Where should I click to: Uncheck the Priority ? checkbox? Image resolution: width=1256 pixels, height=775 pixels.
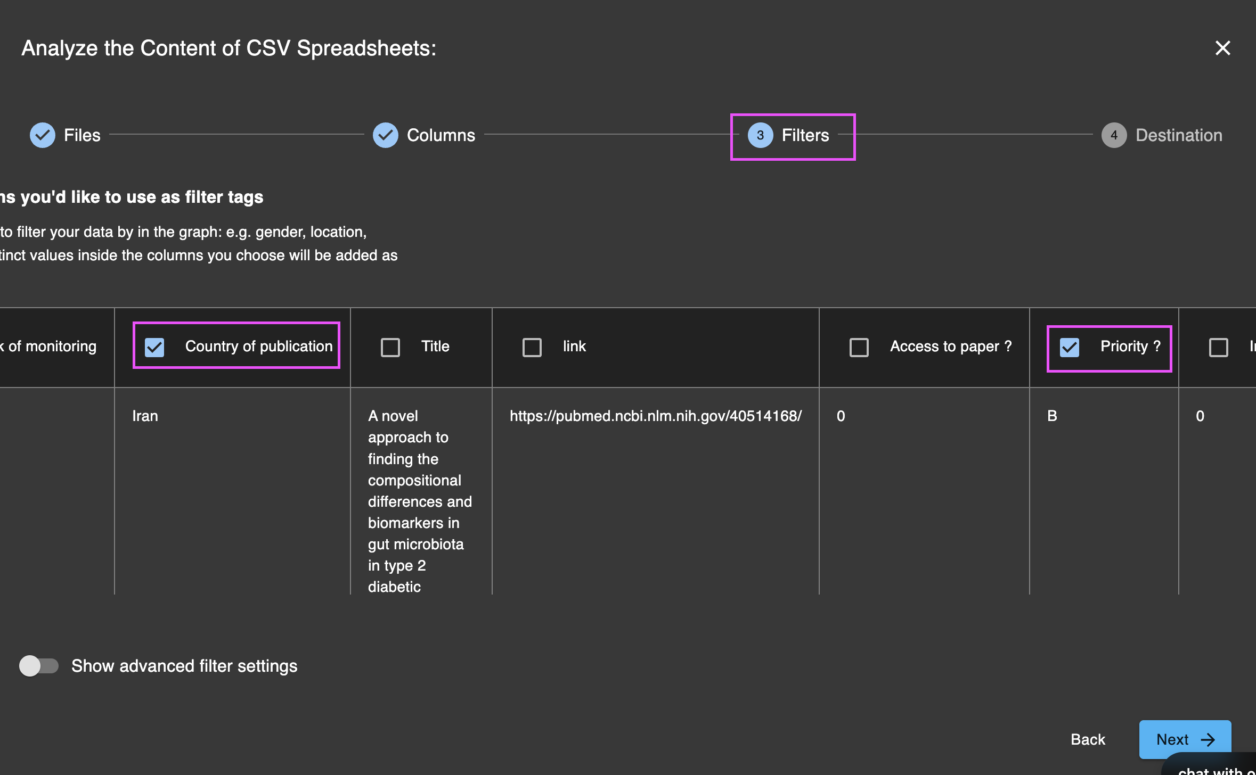(x=1070, y=347)
